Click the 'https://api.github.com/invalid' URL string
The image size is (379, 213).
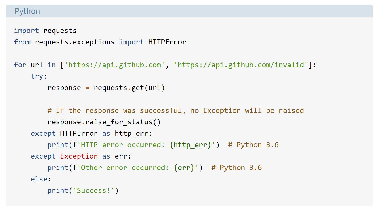241,65
